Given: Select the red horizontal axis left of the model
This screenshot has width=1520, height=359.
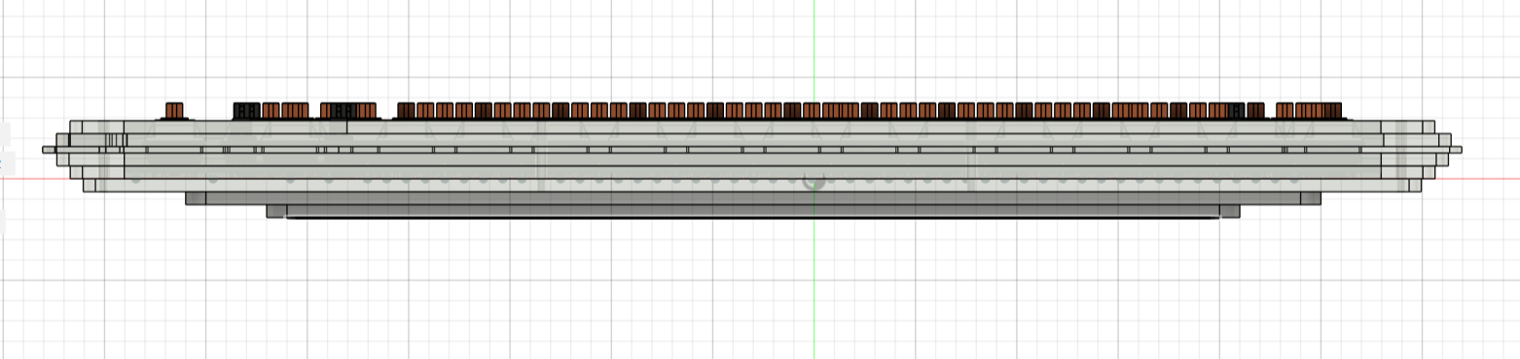Looking at the screenshot, I should (x=41, y=179).
